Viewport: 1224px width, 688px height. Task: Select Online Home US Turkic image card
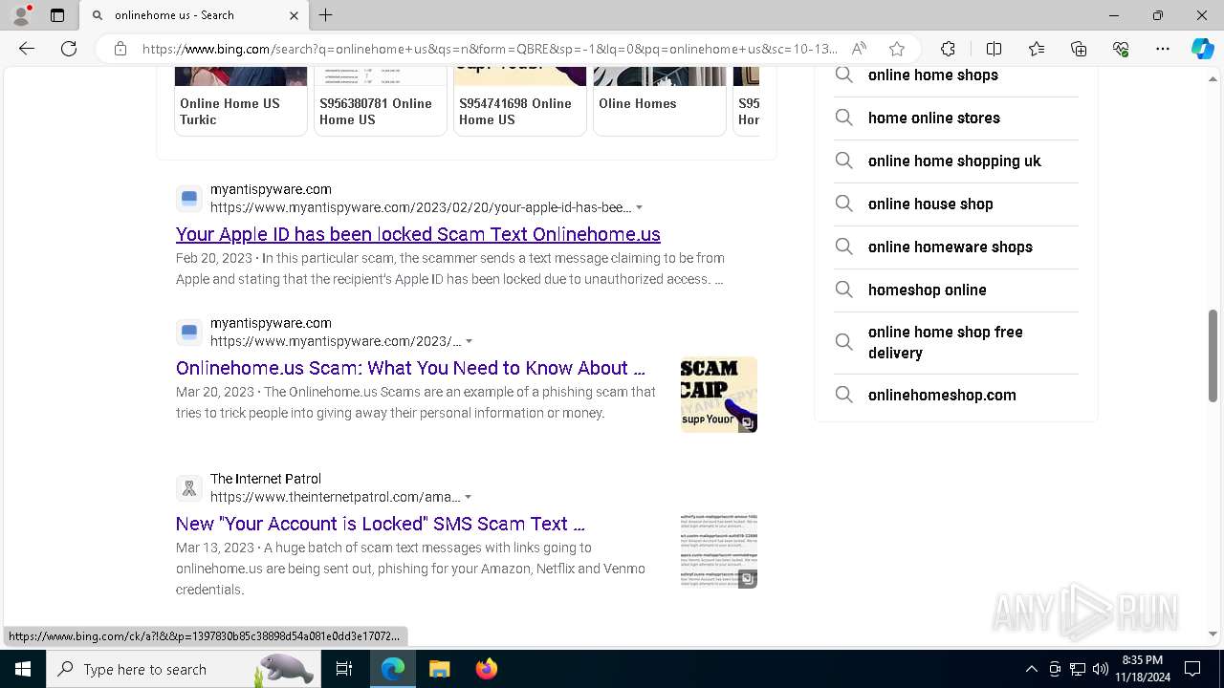click(x=241, y=100)
